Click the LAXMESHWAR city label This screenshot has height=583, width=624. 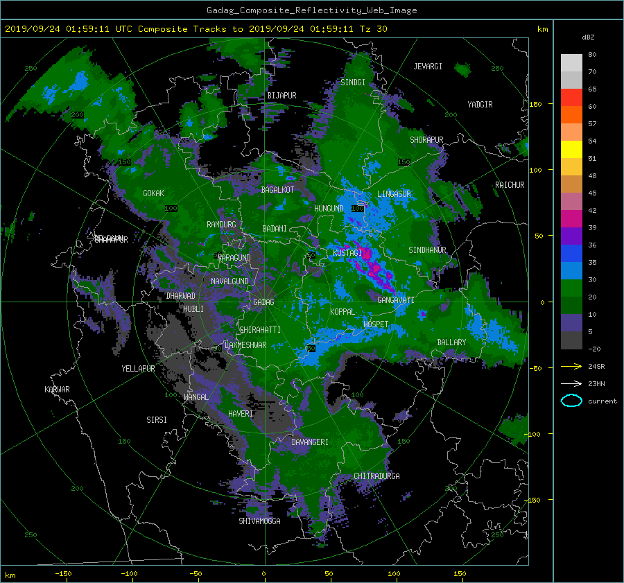point(245,345)
